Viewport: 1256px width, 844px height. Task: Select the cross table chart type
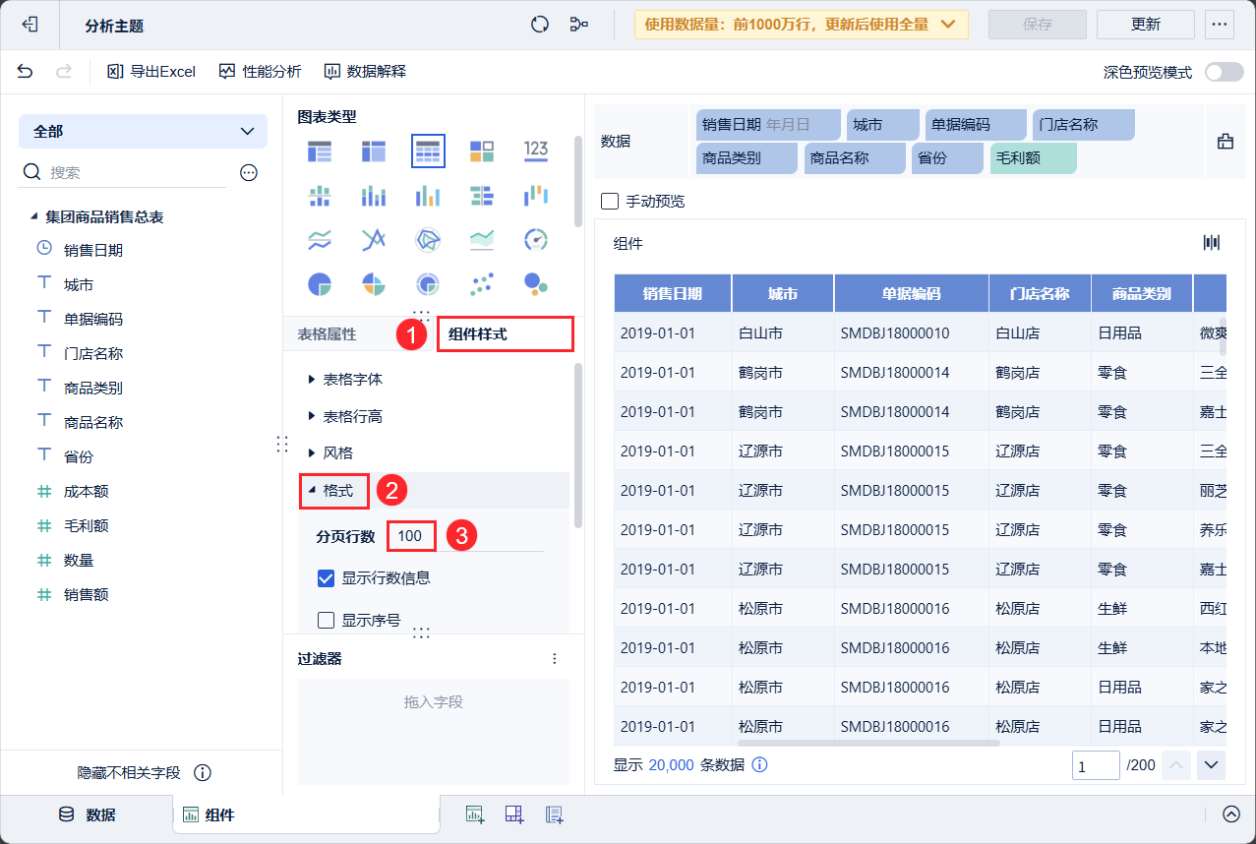tap(374, 151)
